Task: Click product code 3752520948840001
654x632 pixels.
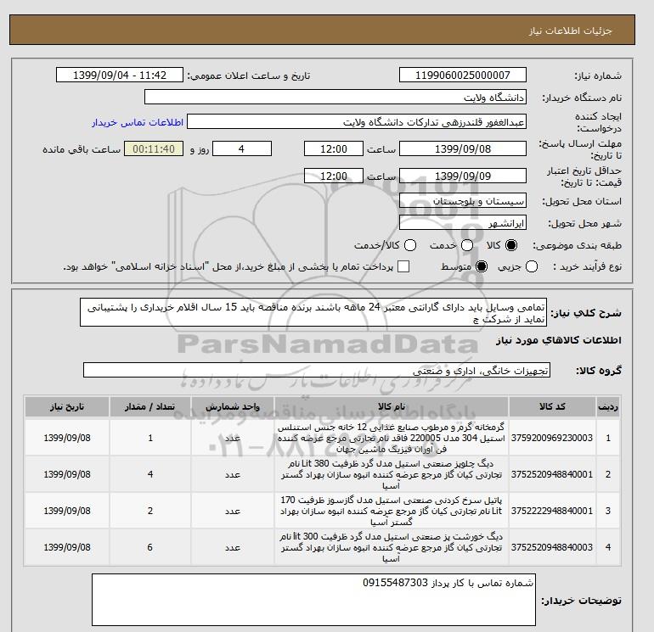Action: pyautogui.click(x=552, y=474)
